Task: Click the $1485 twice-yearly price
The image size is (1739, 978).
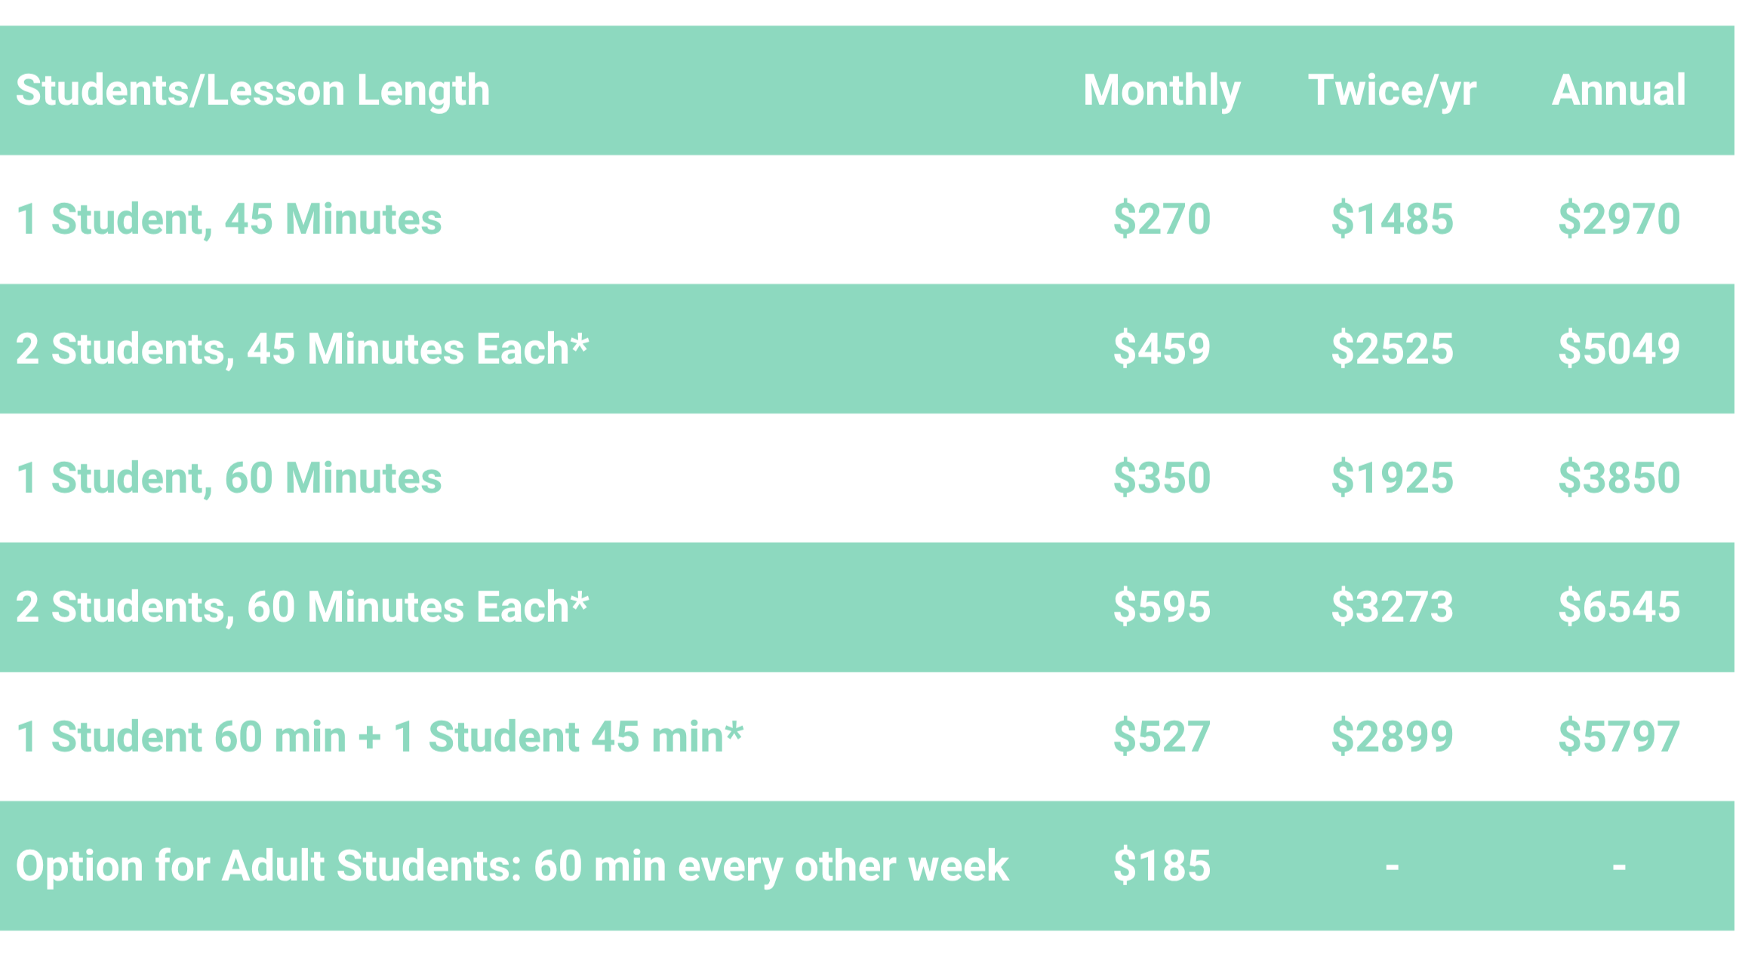Action: click(1392, 219)
